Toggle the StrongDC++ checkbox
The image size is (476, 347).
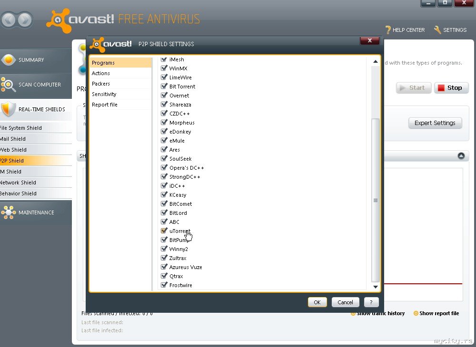pos(164,176)
